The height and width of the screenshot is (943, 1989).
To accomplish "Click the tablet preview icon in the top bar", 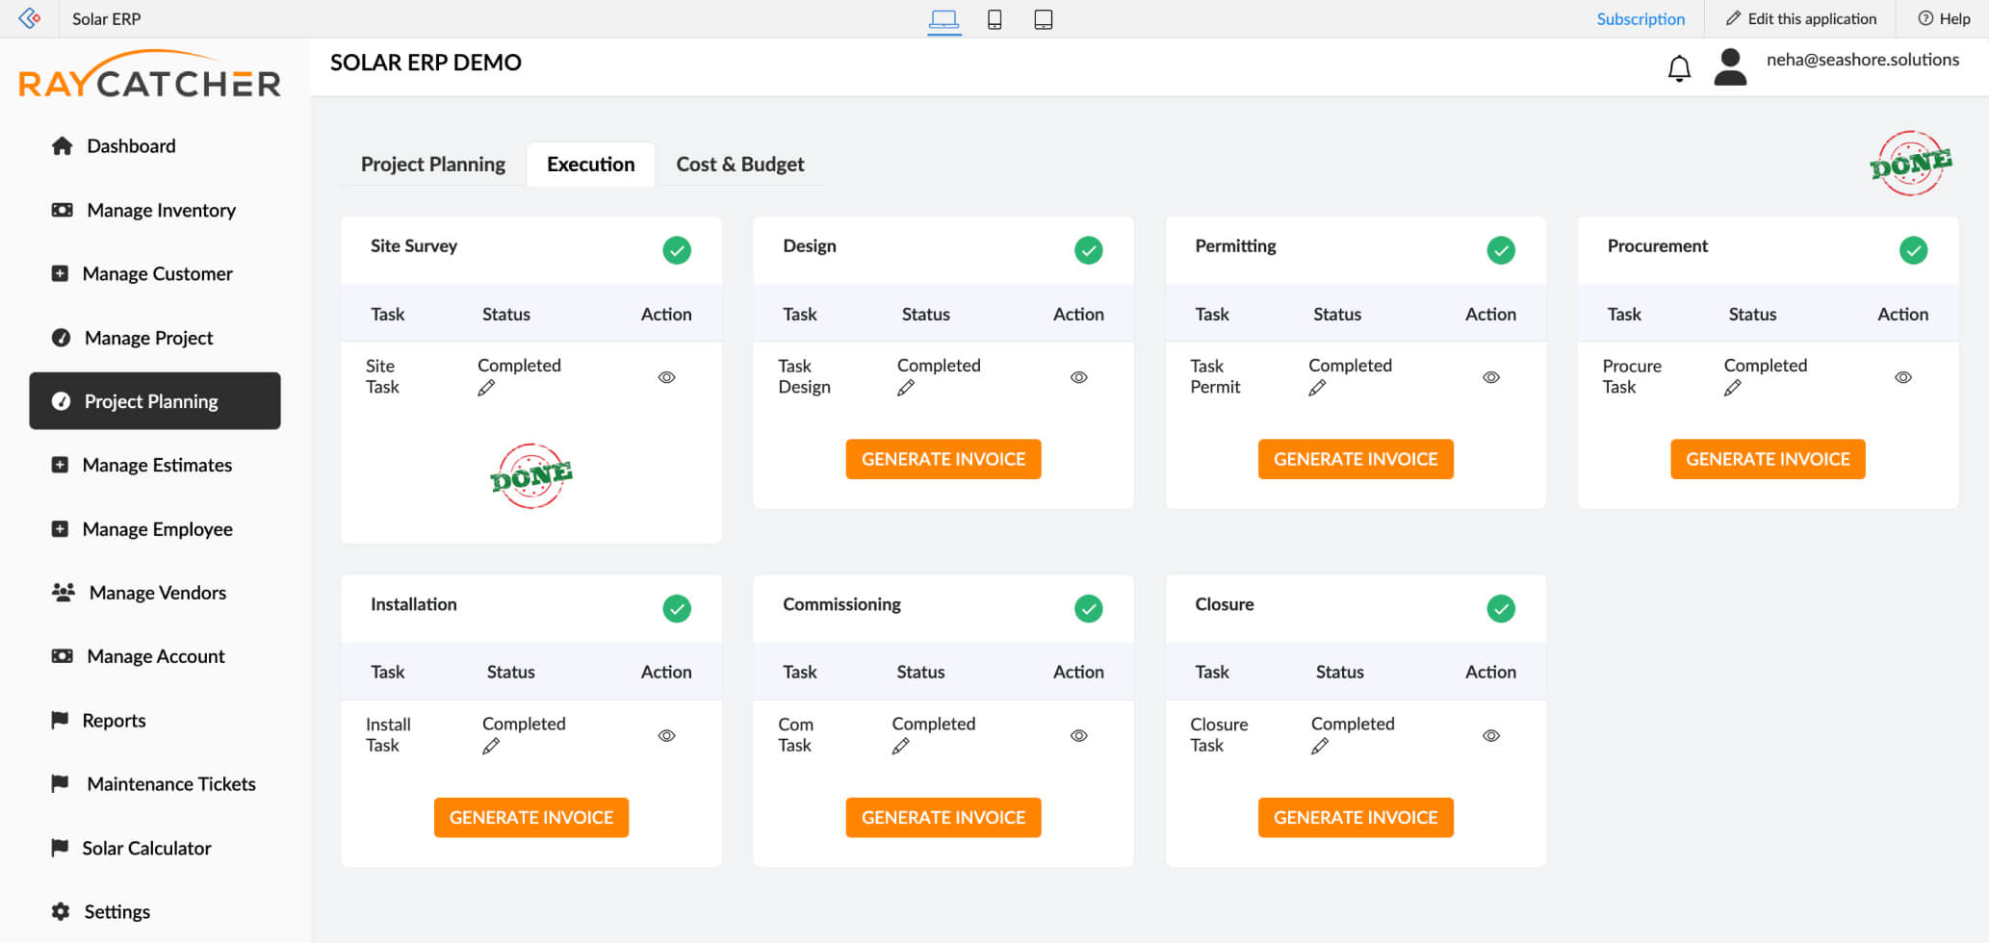I will click(1044, 18).
